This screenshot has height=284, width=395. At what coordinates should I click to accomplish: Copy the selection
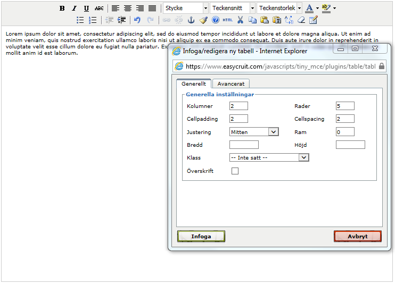(x=252, y=20)
